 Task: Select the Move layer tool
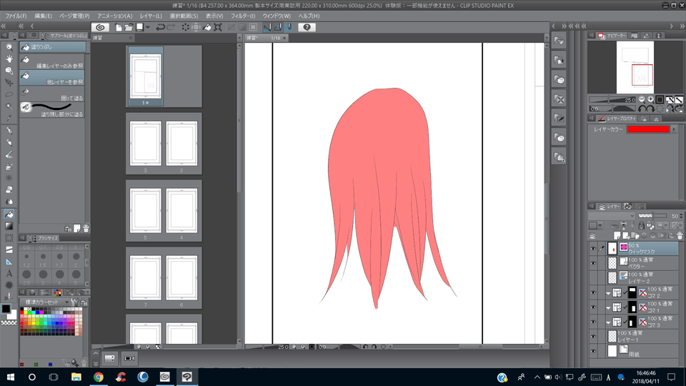pos(9,82)
